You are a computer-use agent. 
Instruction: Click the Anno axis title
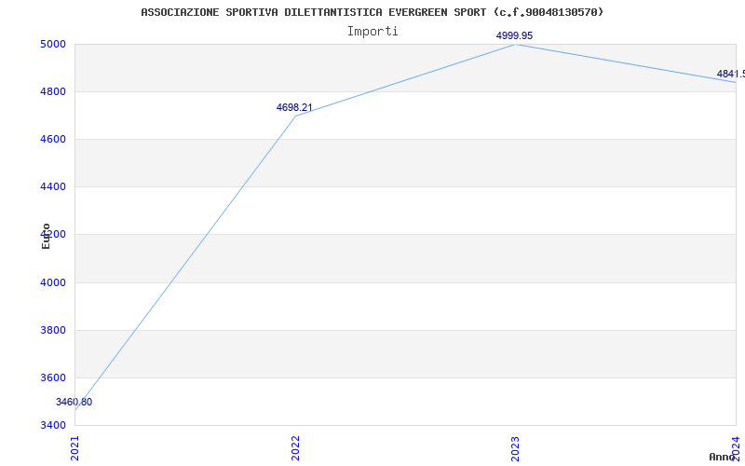click(723, 457)
